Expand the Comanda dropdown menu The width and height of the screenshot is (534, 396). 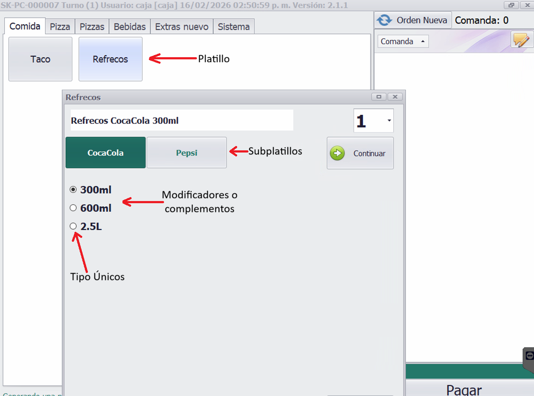pos(422,42)
